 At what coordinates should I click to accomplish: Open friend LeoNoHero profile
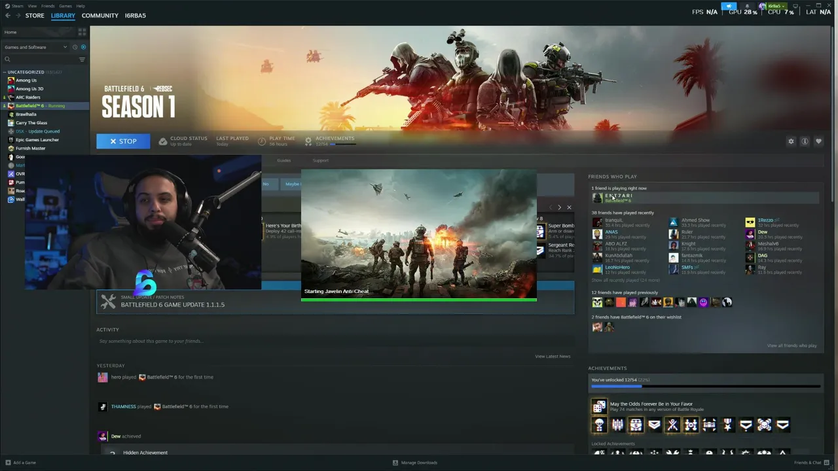click(x=617, y=268)
